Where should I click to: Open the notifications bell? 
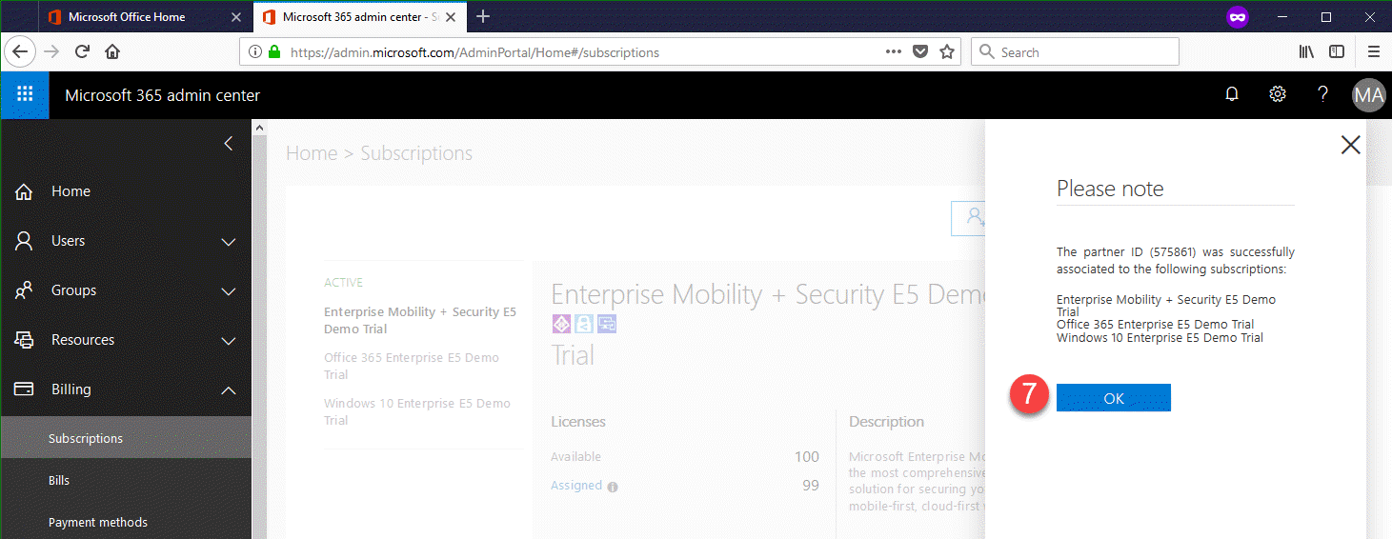coord(1232,94)
